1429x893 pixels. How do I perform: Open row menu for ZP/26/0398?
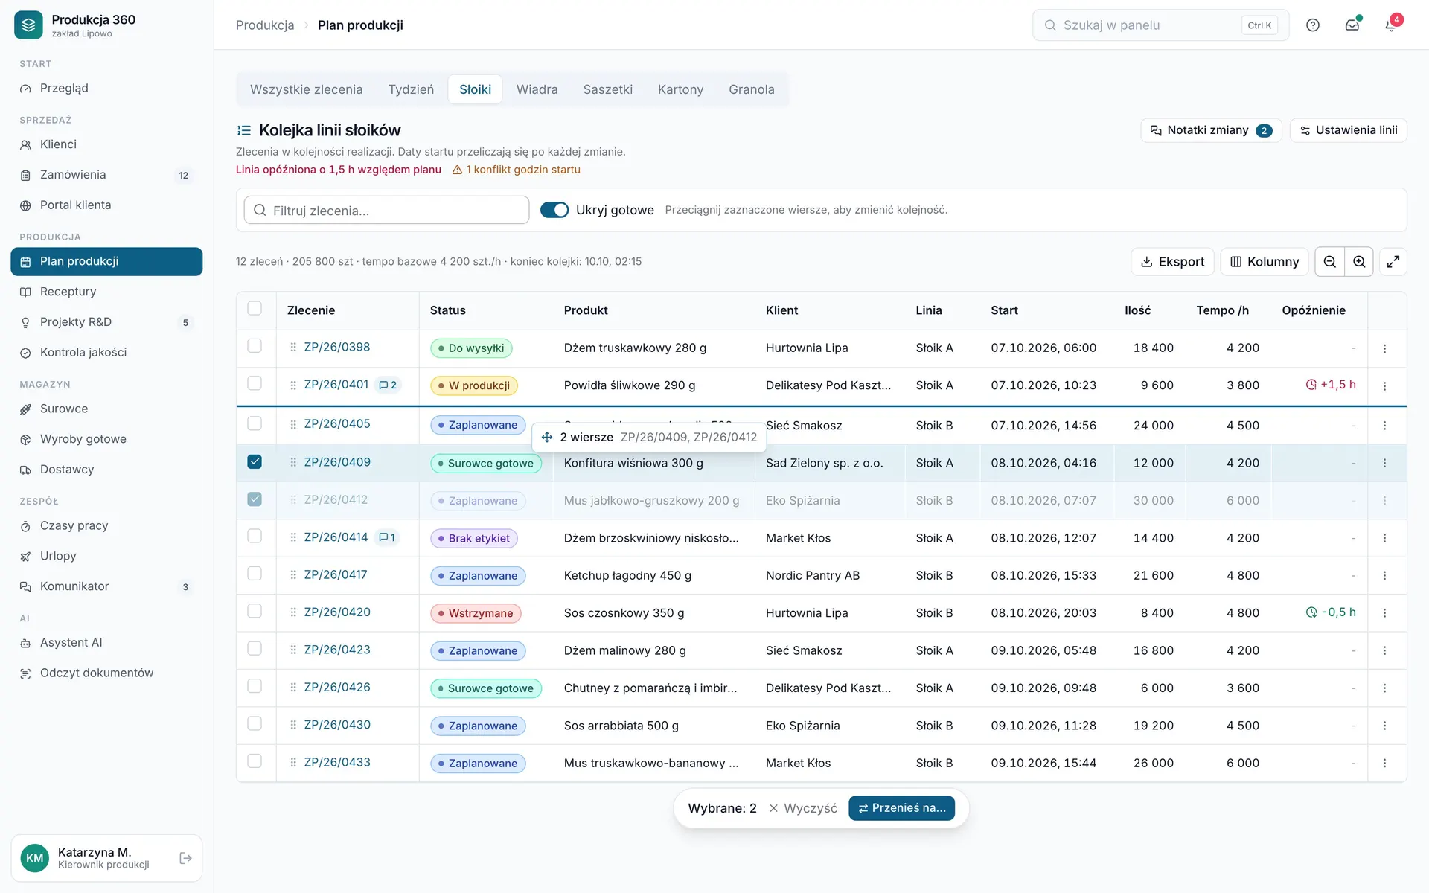(x=1384, y=348)
